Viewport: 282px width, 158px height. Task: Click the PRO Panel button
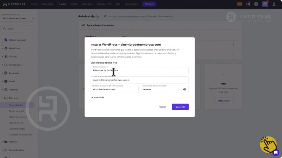[x=149, y=4]
